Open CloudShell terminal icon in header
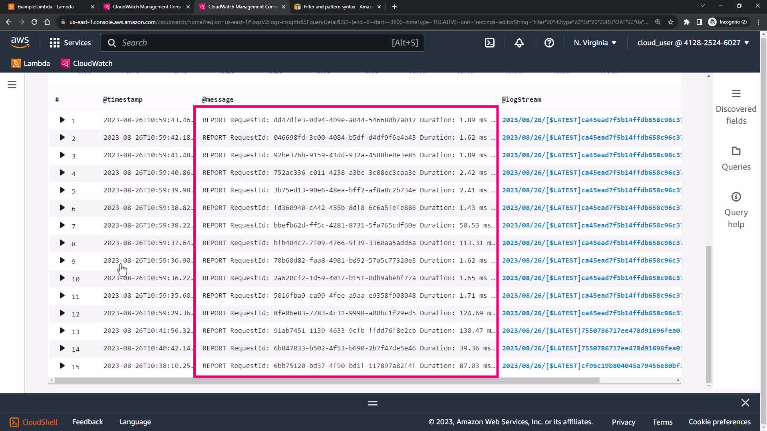Image resolution: width=767 pixels, height=431 pixels. 490,43
